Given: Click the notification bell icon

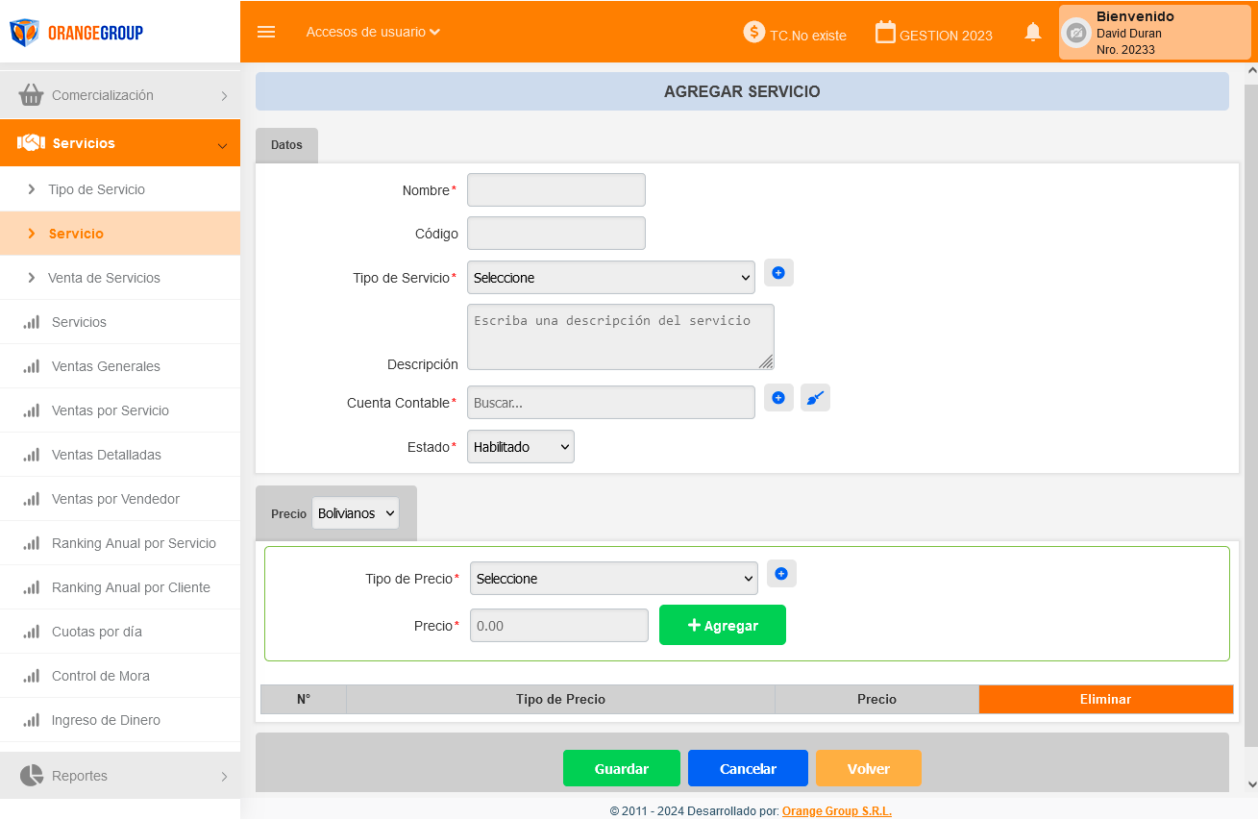Looking at the screenshot, I should tap(1033, 32).
